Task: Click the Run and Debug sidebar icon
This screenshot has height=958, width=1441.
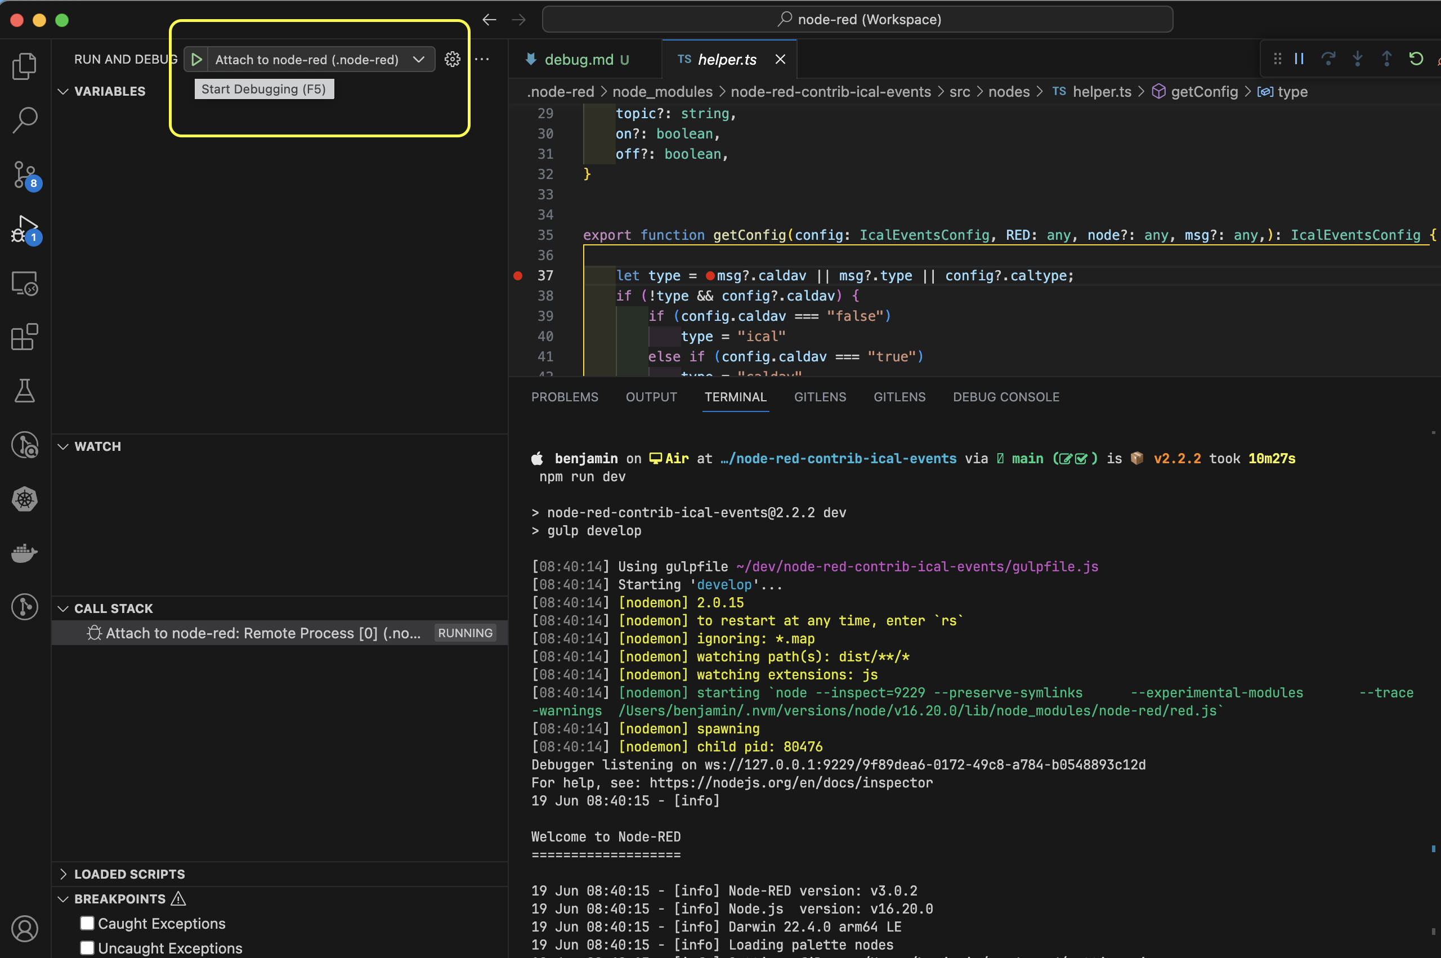Action: point(24,229)
